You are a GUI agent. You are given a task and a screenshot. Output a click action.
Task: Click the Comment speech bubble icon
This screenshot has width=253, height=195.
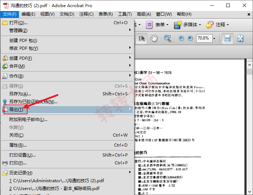pos(209,25)
